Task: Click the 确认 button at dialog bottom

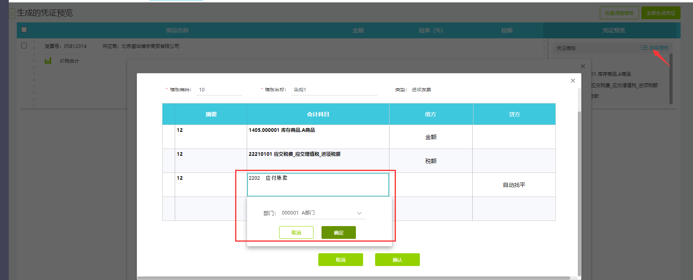Action: (x=397, y=260)
